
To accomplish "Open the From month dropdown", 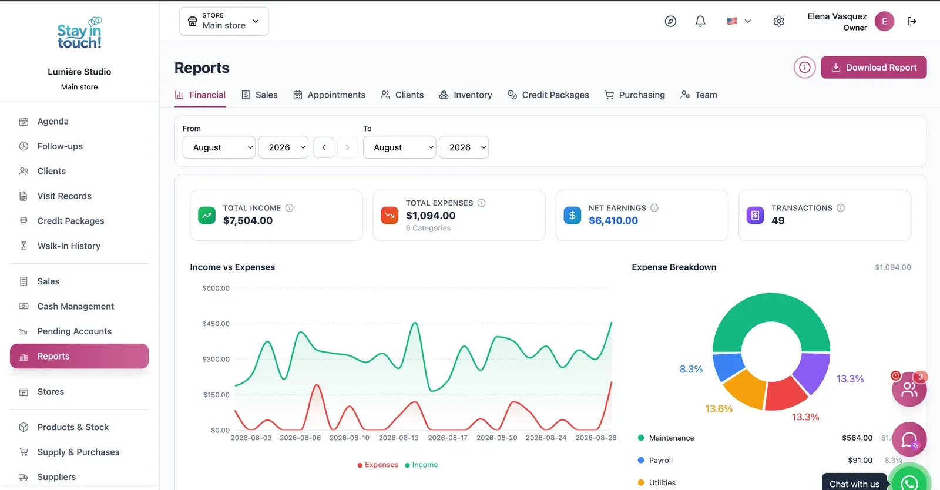I will (x=219, y=147).
